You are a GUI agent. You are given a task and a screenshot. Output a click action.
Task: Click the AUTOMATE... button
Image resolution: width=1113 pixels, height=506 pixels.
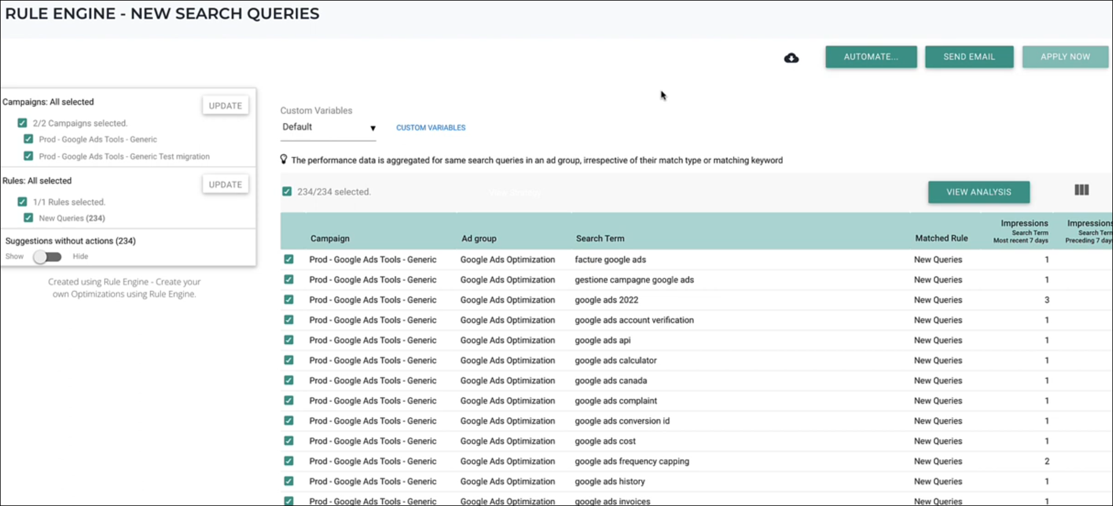point(871,57)
